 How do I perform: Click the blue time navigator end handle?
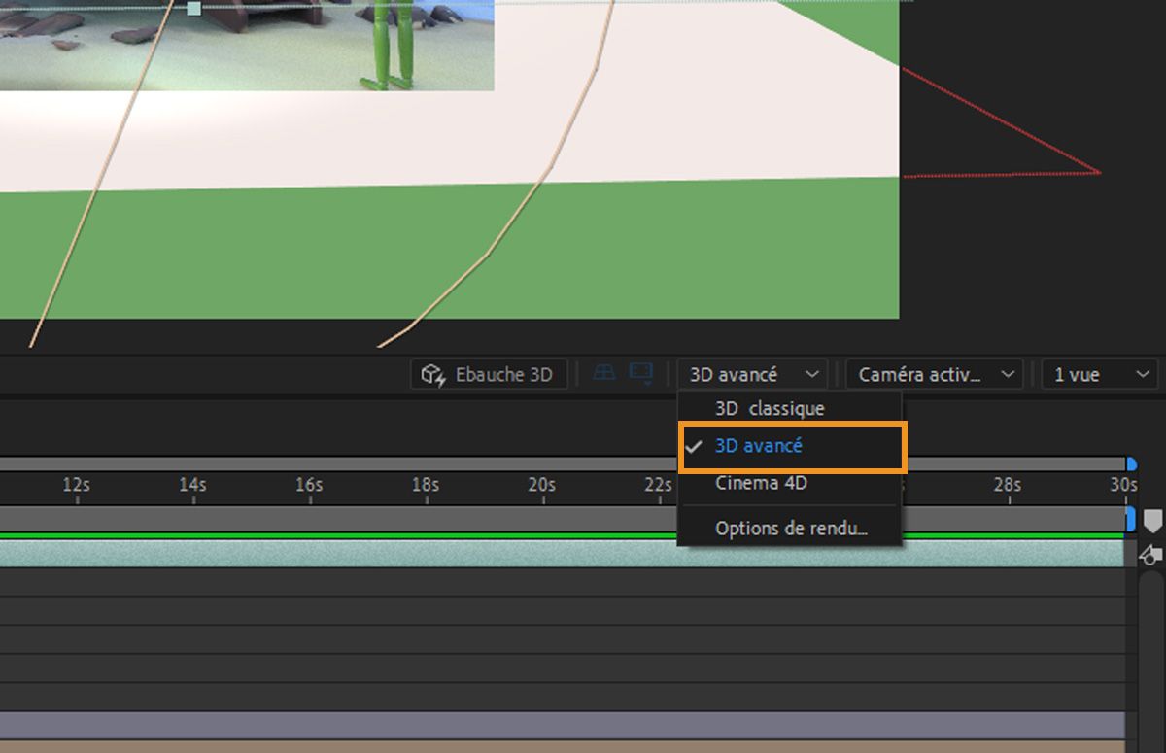1131,464
